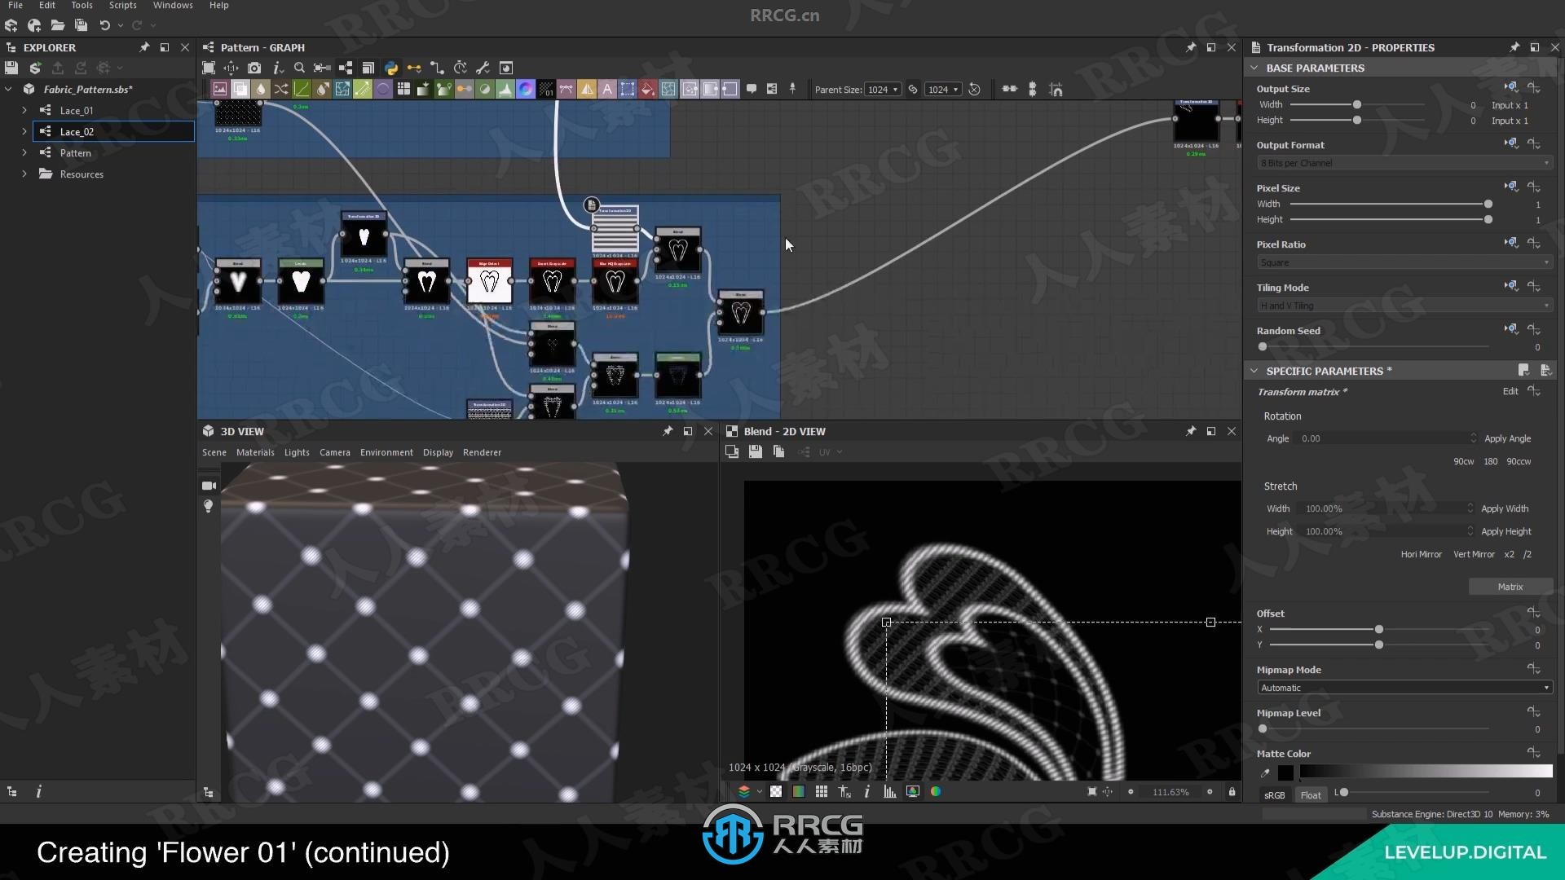Open the Windows menu
1565x880 pixels.
pos(173,5)
